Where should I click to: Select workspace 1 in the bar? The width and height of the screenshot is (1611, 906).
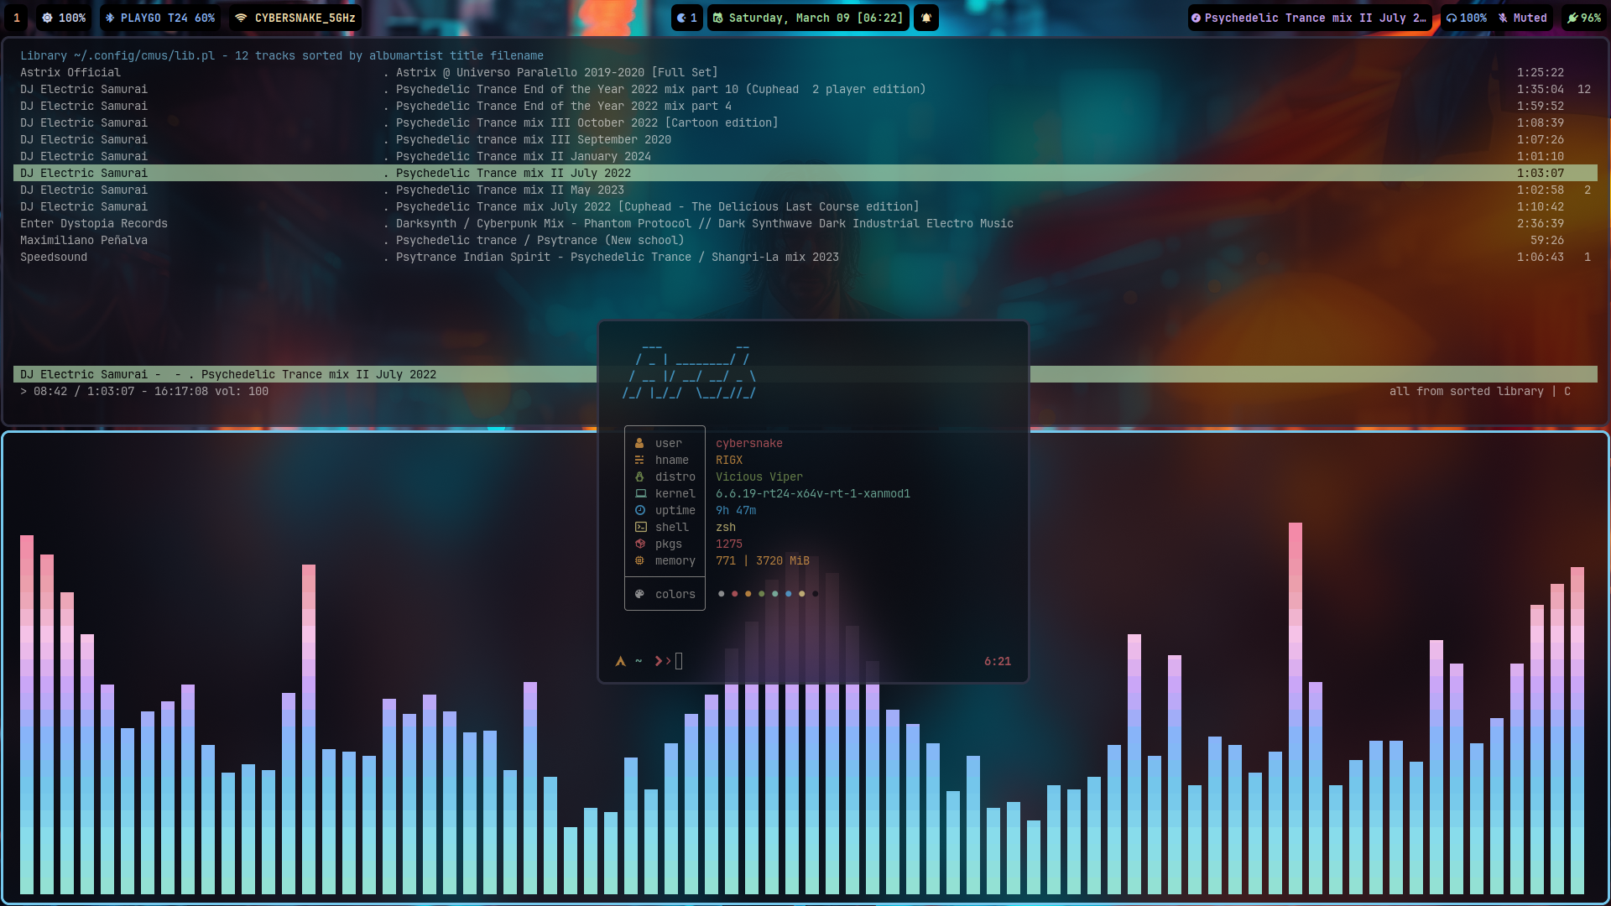[16, 18]
